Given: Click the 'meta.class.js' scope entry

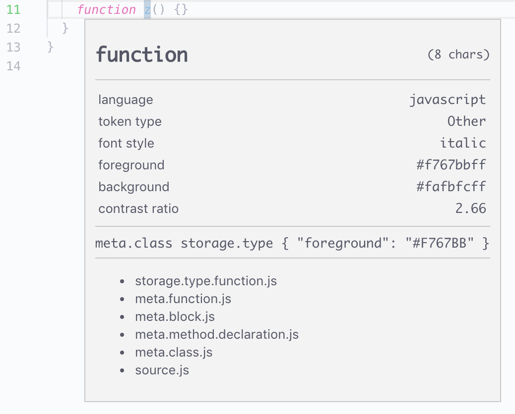Looking at the screenshot, I should tap(174, 353).
